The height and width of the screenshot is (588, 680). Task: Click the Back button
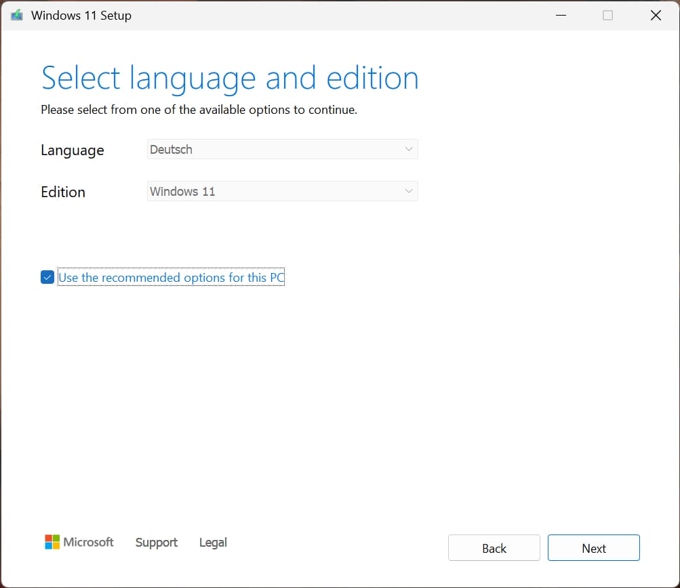pyautogui.click(x=494, y=547)
